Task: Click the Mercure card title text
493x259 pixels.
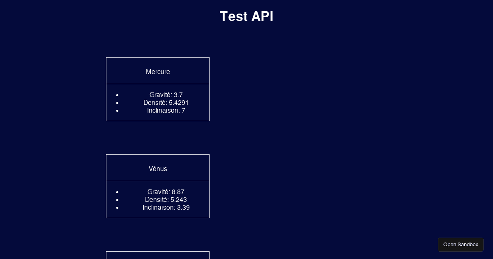Action: coord(158,72)
